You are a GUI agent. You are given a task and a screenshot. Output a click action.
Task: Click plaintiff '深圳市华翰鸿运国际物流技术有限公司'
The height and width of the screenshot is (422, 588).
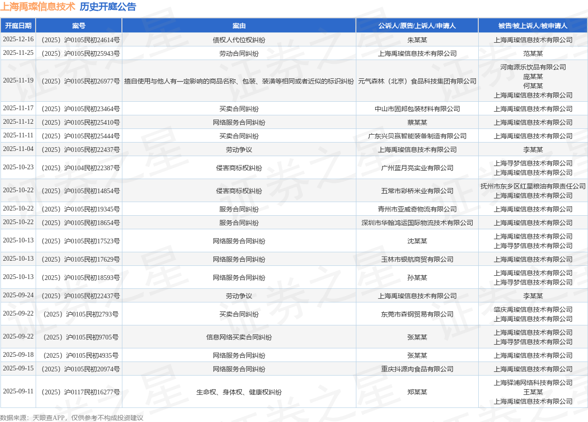417,223
